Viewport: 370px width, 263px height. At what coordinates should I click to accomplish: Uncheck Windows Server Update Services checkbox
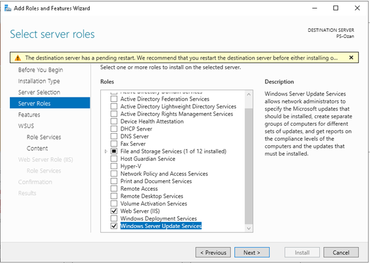coord(114,226)
